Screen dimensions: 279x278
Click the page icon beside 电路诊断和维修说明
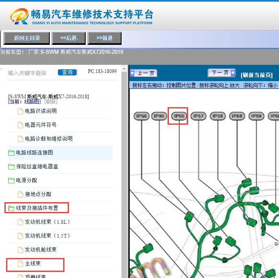coord(20,139)
